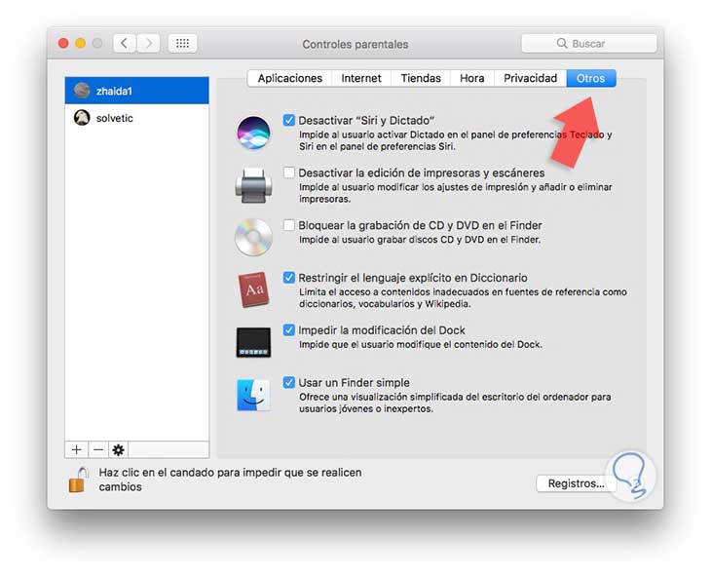Viewport: 711px width, 577px height.
Task: Click the Siri icon
Action: tap(253, 133)
